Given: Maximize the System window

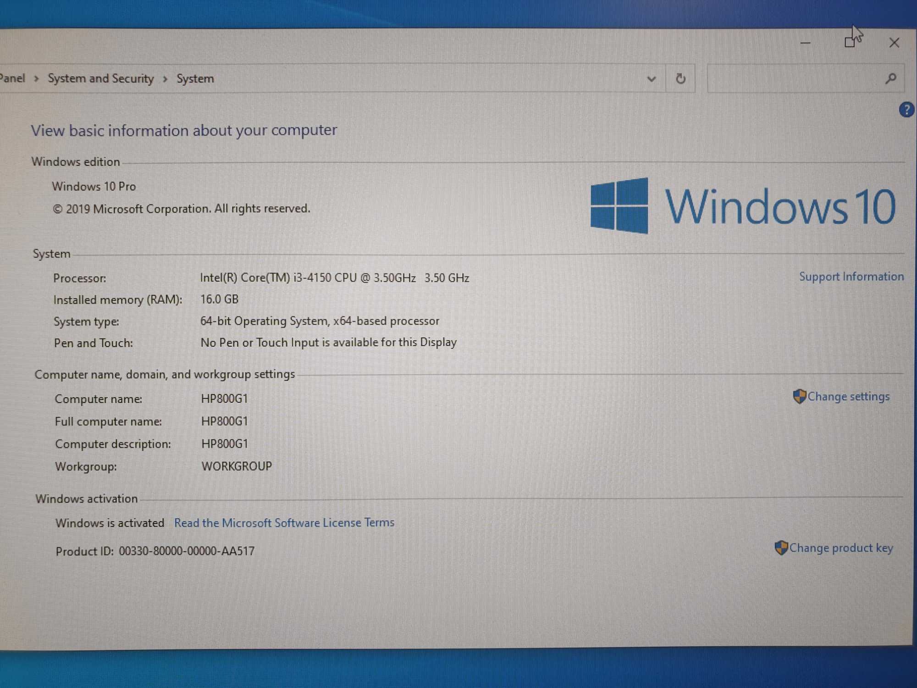Looking at the screenshot, I should (x=850, y=43).
